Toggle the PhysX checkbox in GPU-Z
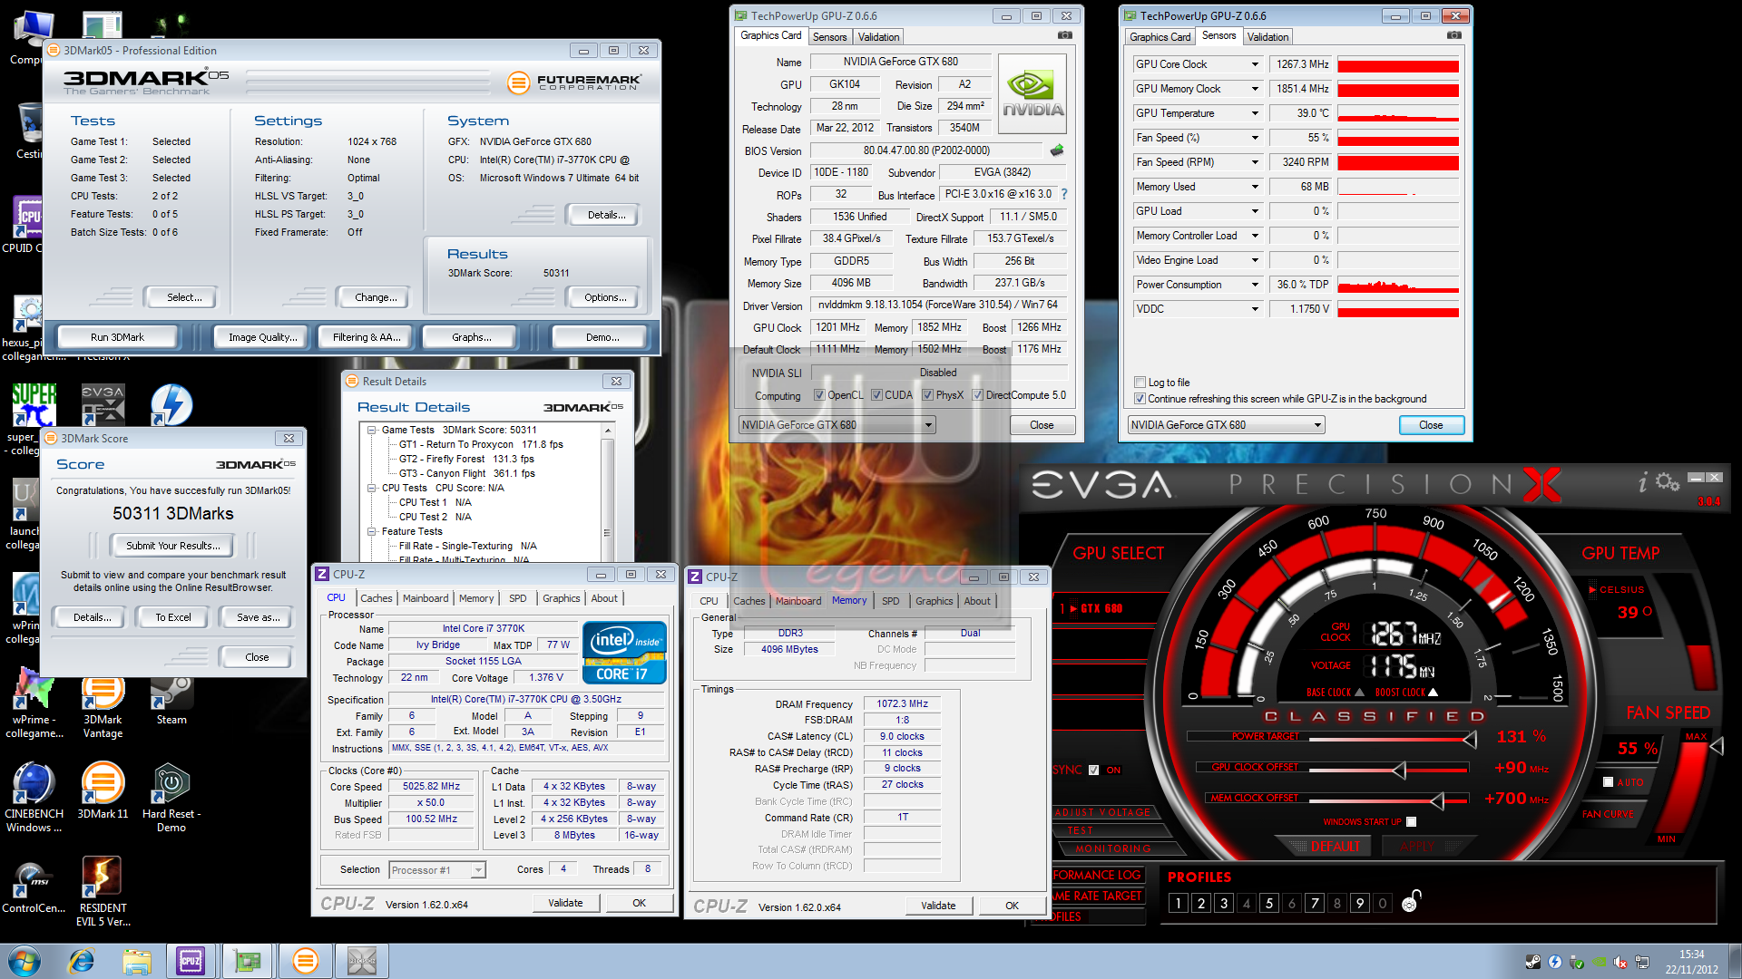1742x979 pixels. coord(927,395)
